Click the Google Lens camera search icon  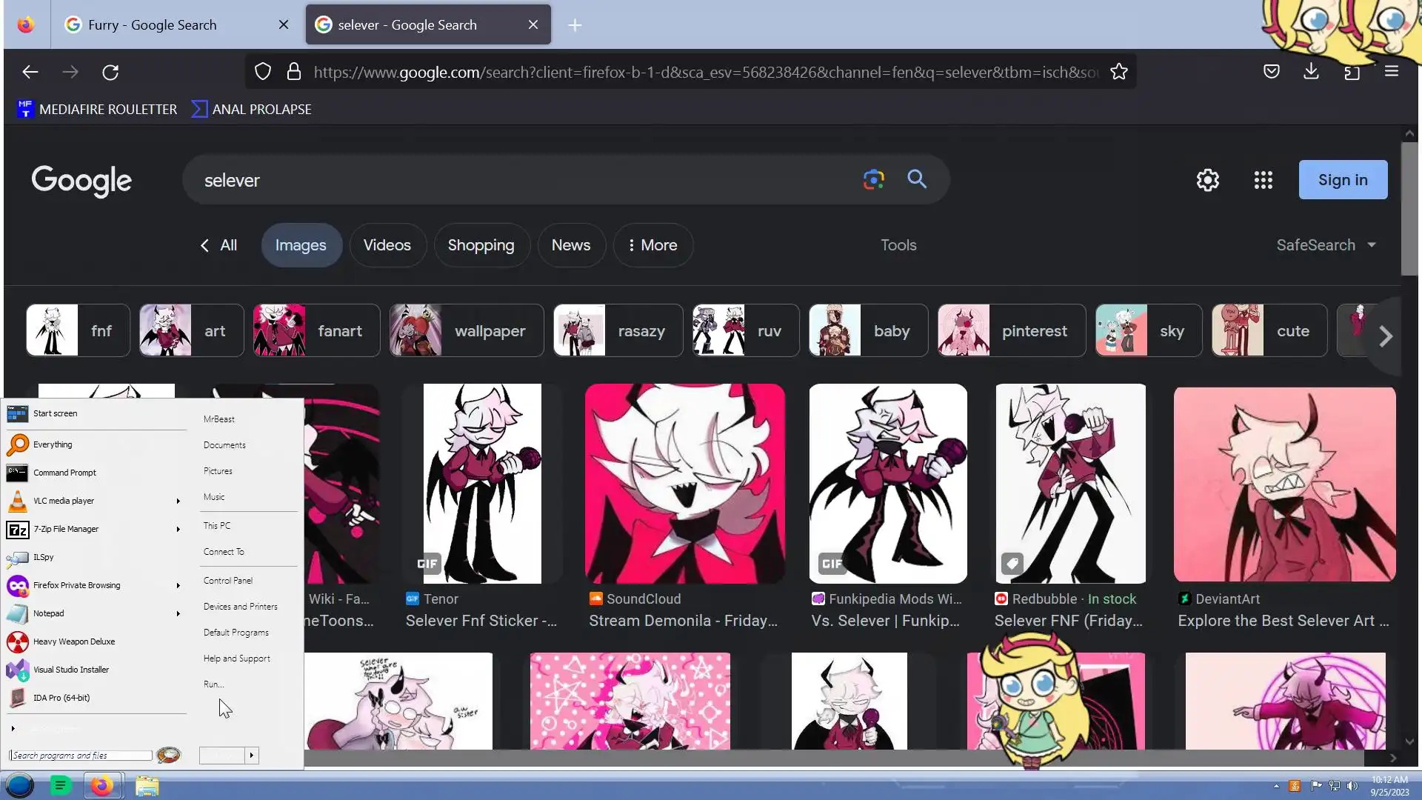coord(873,179)
